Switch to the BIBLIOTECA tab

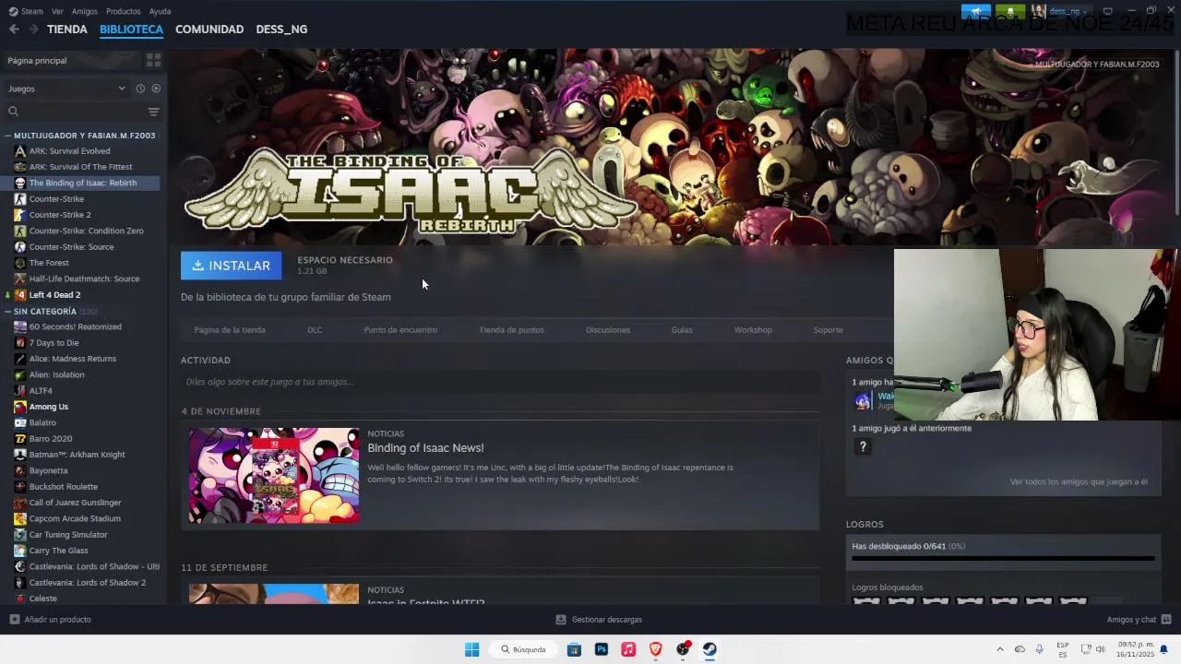pos(131,30)
